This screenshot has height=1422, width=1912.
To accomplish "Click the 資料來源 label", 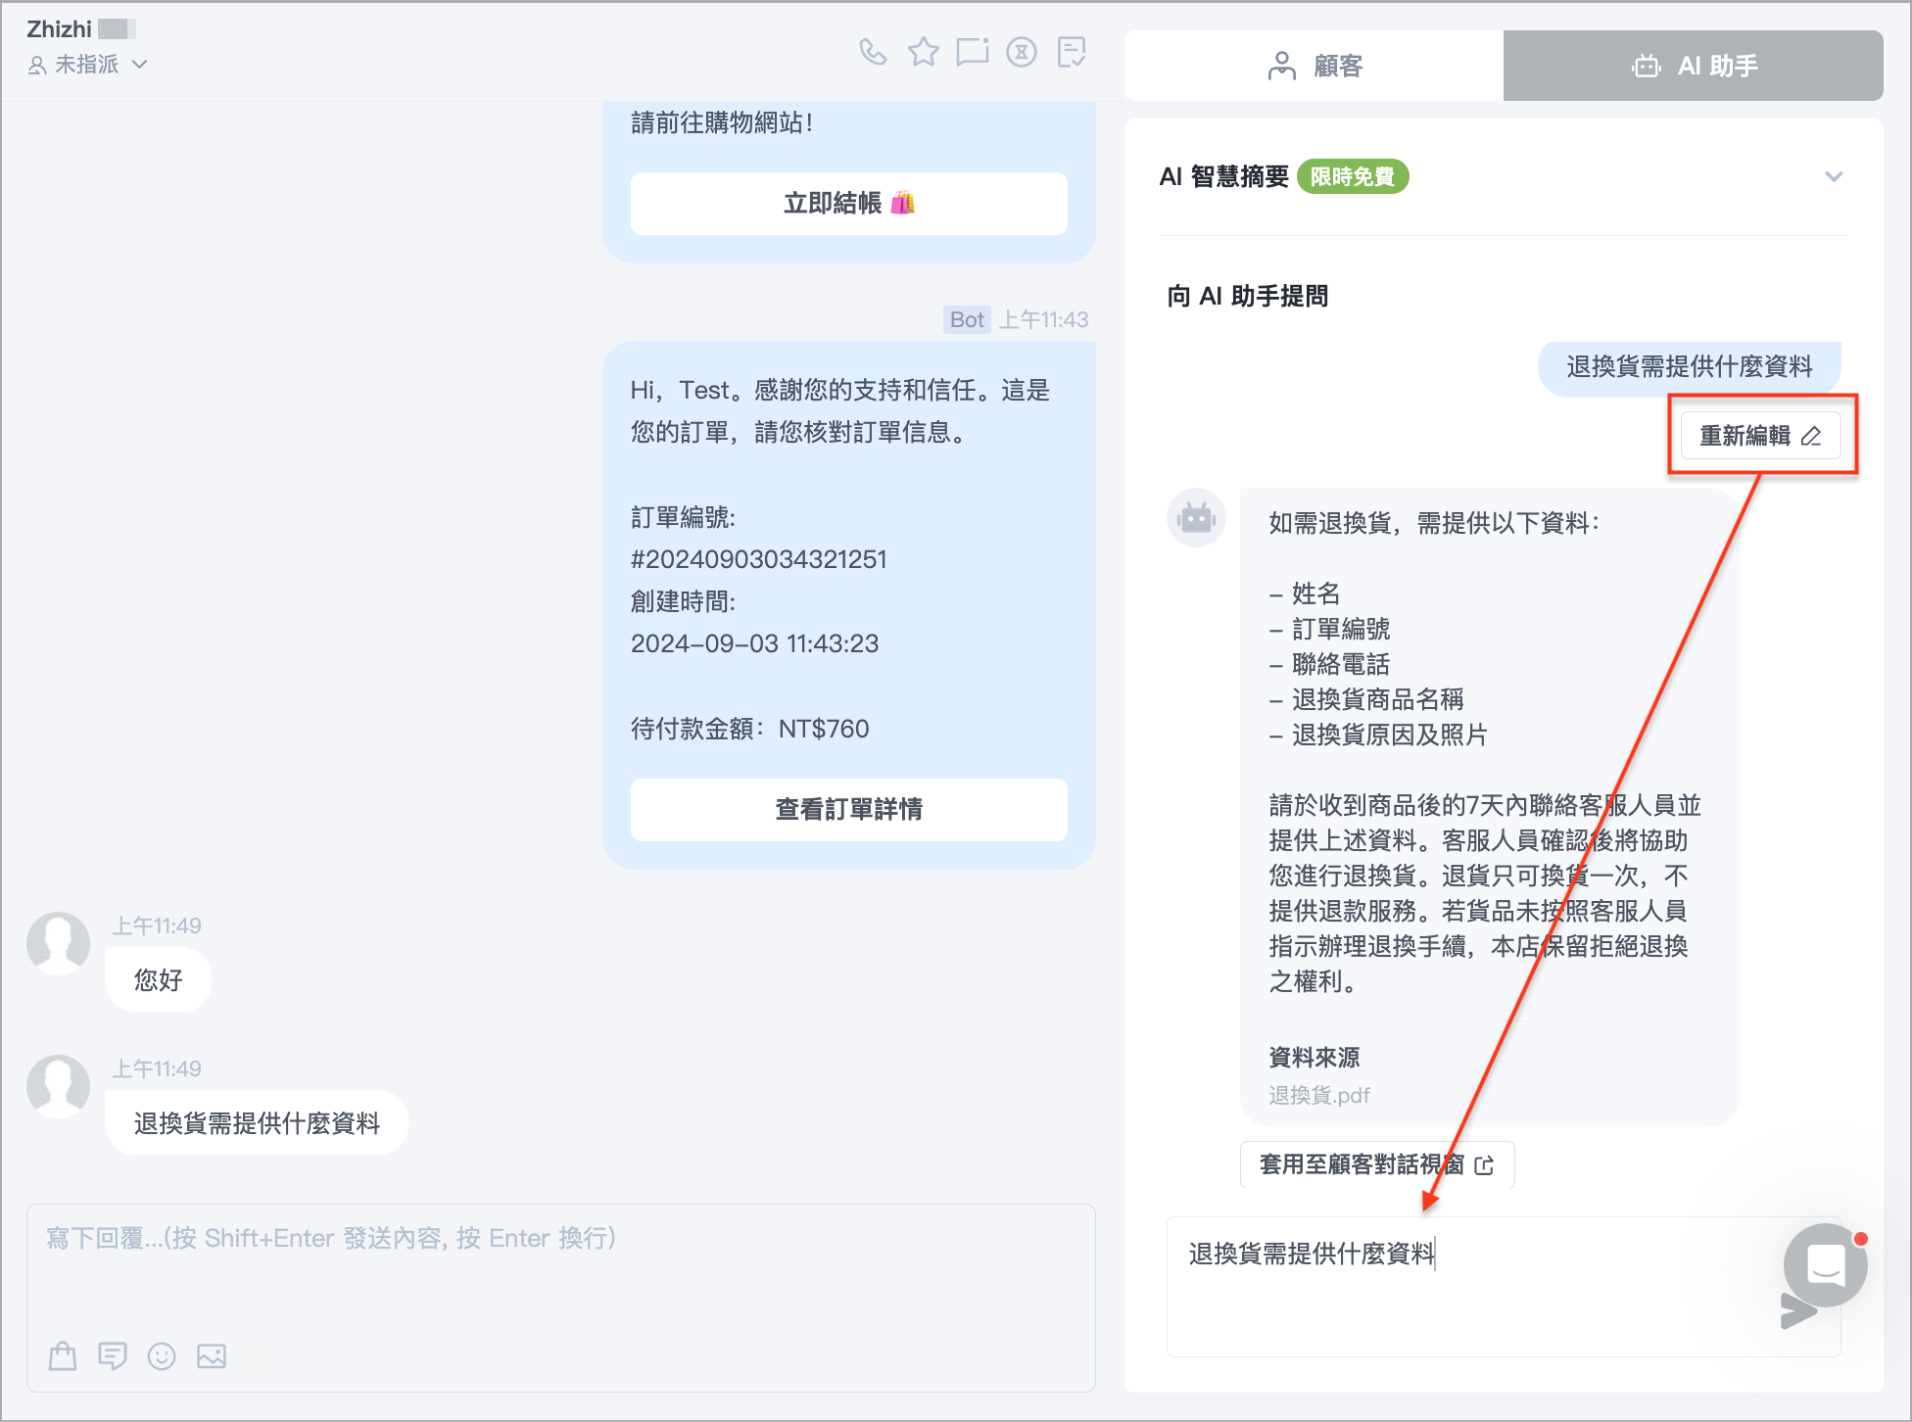I will click(1314, 1058).
